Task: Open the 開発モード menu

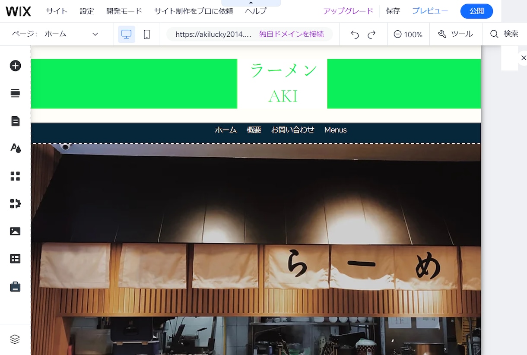Action: (x=124, y=11)
